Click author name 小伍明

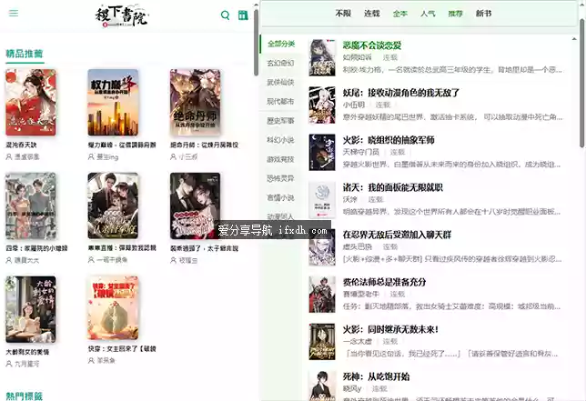[354, 105]
